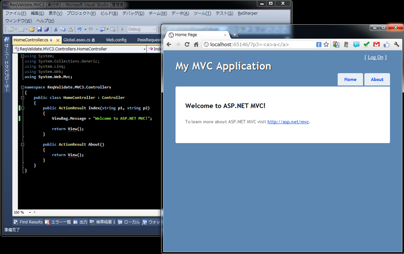Click the About navigation button
This screenshot has height=254, width=404.
[x=377, y=79]
